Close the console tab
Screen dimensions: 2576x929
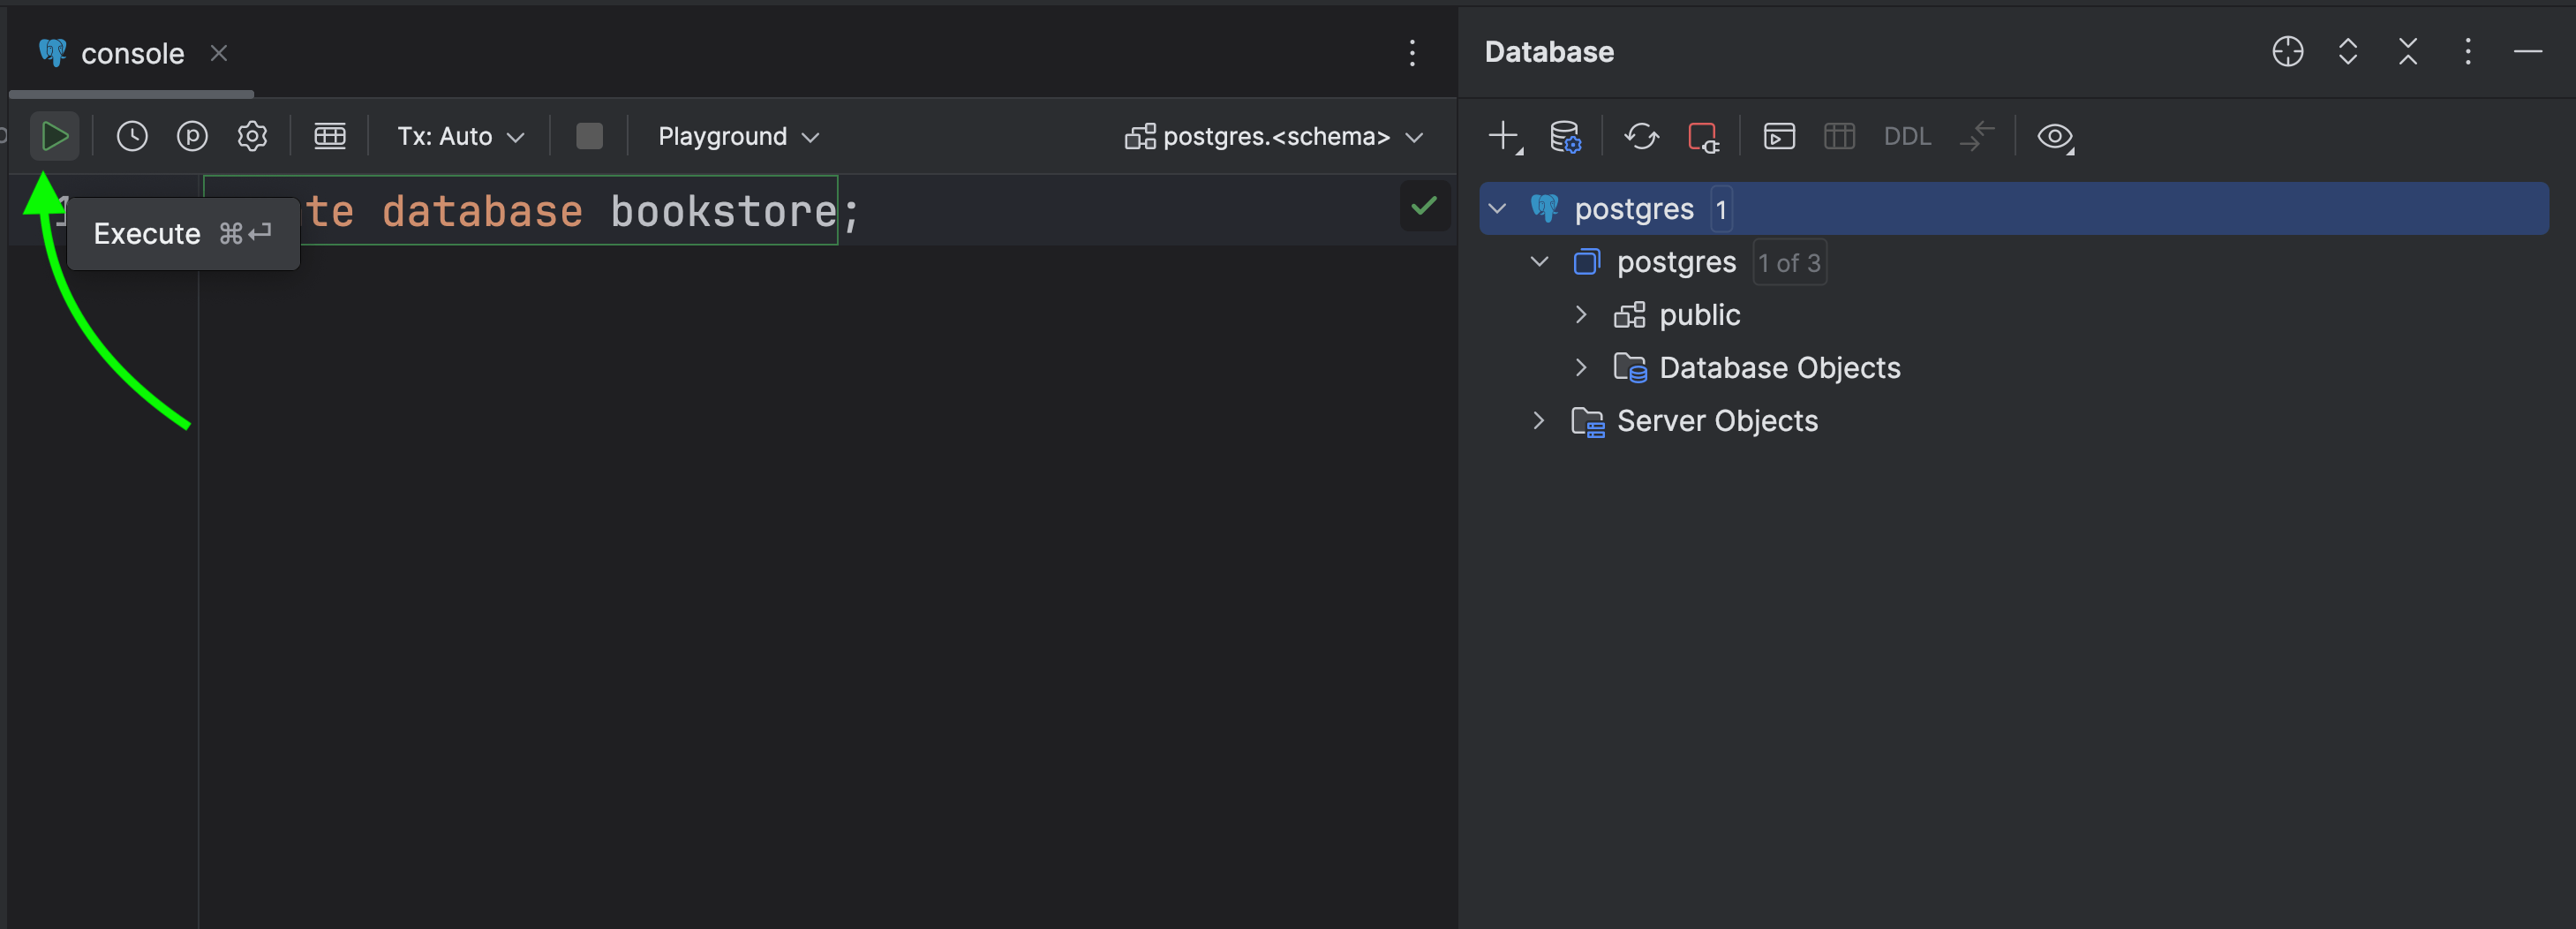(x=219, y=53)
